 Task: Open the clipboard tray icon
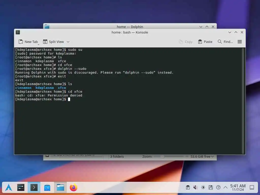(x=188, y=188)
